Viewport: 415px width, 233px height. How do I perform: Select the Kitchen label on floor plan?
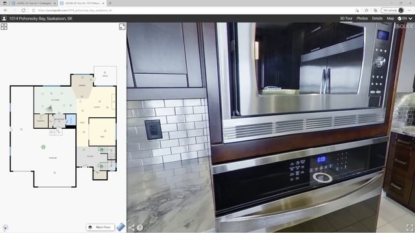coord(55,100)
